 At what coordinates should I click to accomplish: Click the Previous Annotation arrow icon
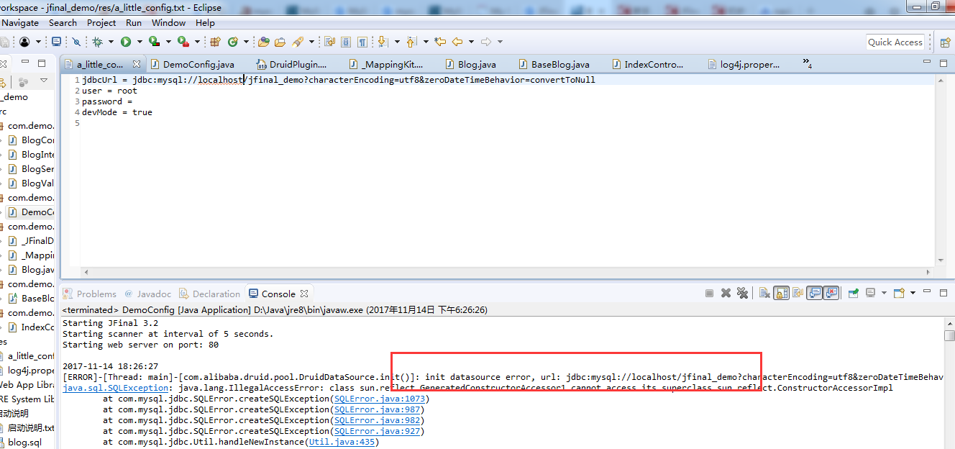tap(411, 42)
